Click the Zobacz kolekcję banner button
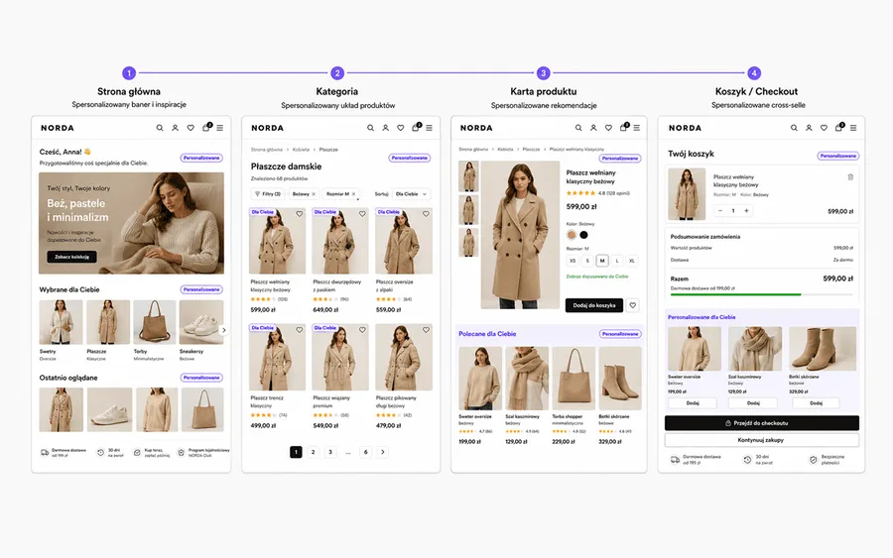This screenshot has height=558, width=893. click(x=71, y=257)
